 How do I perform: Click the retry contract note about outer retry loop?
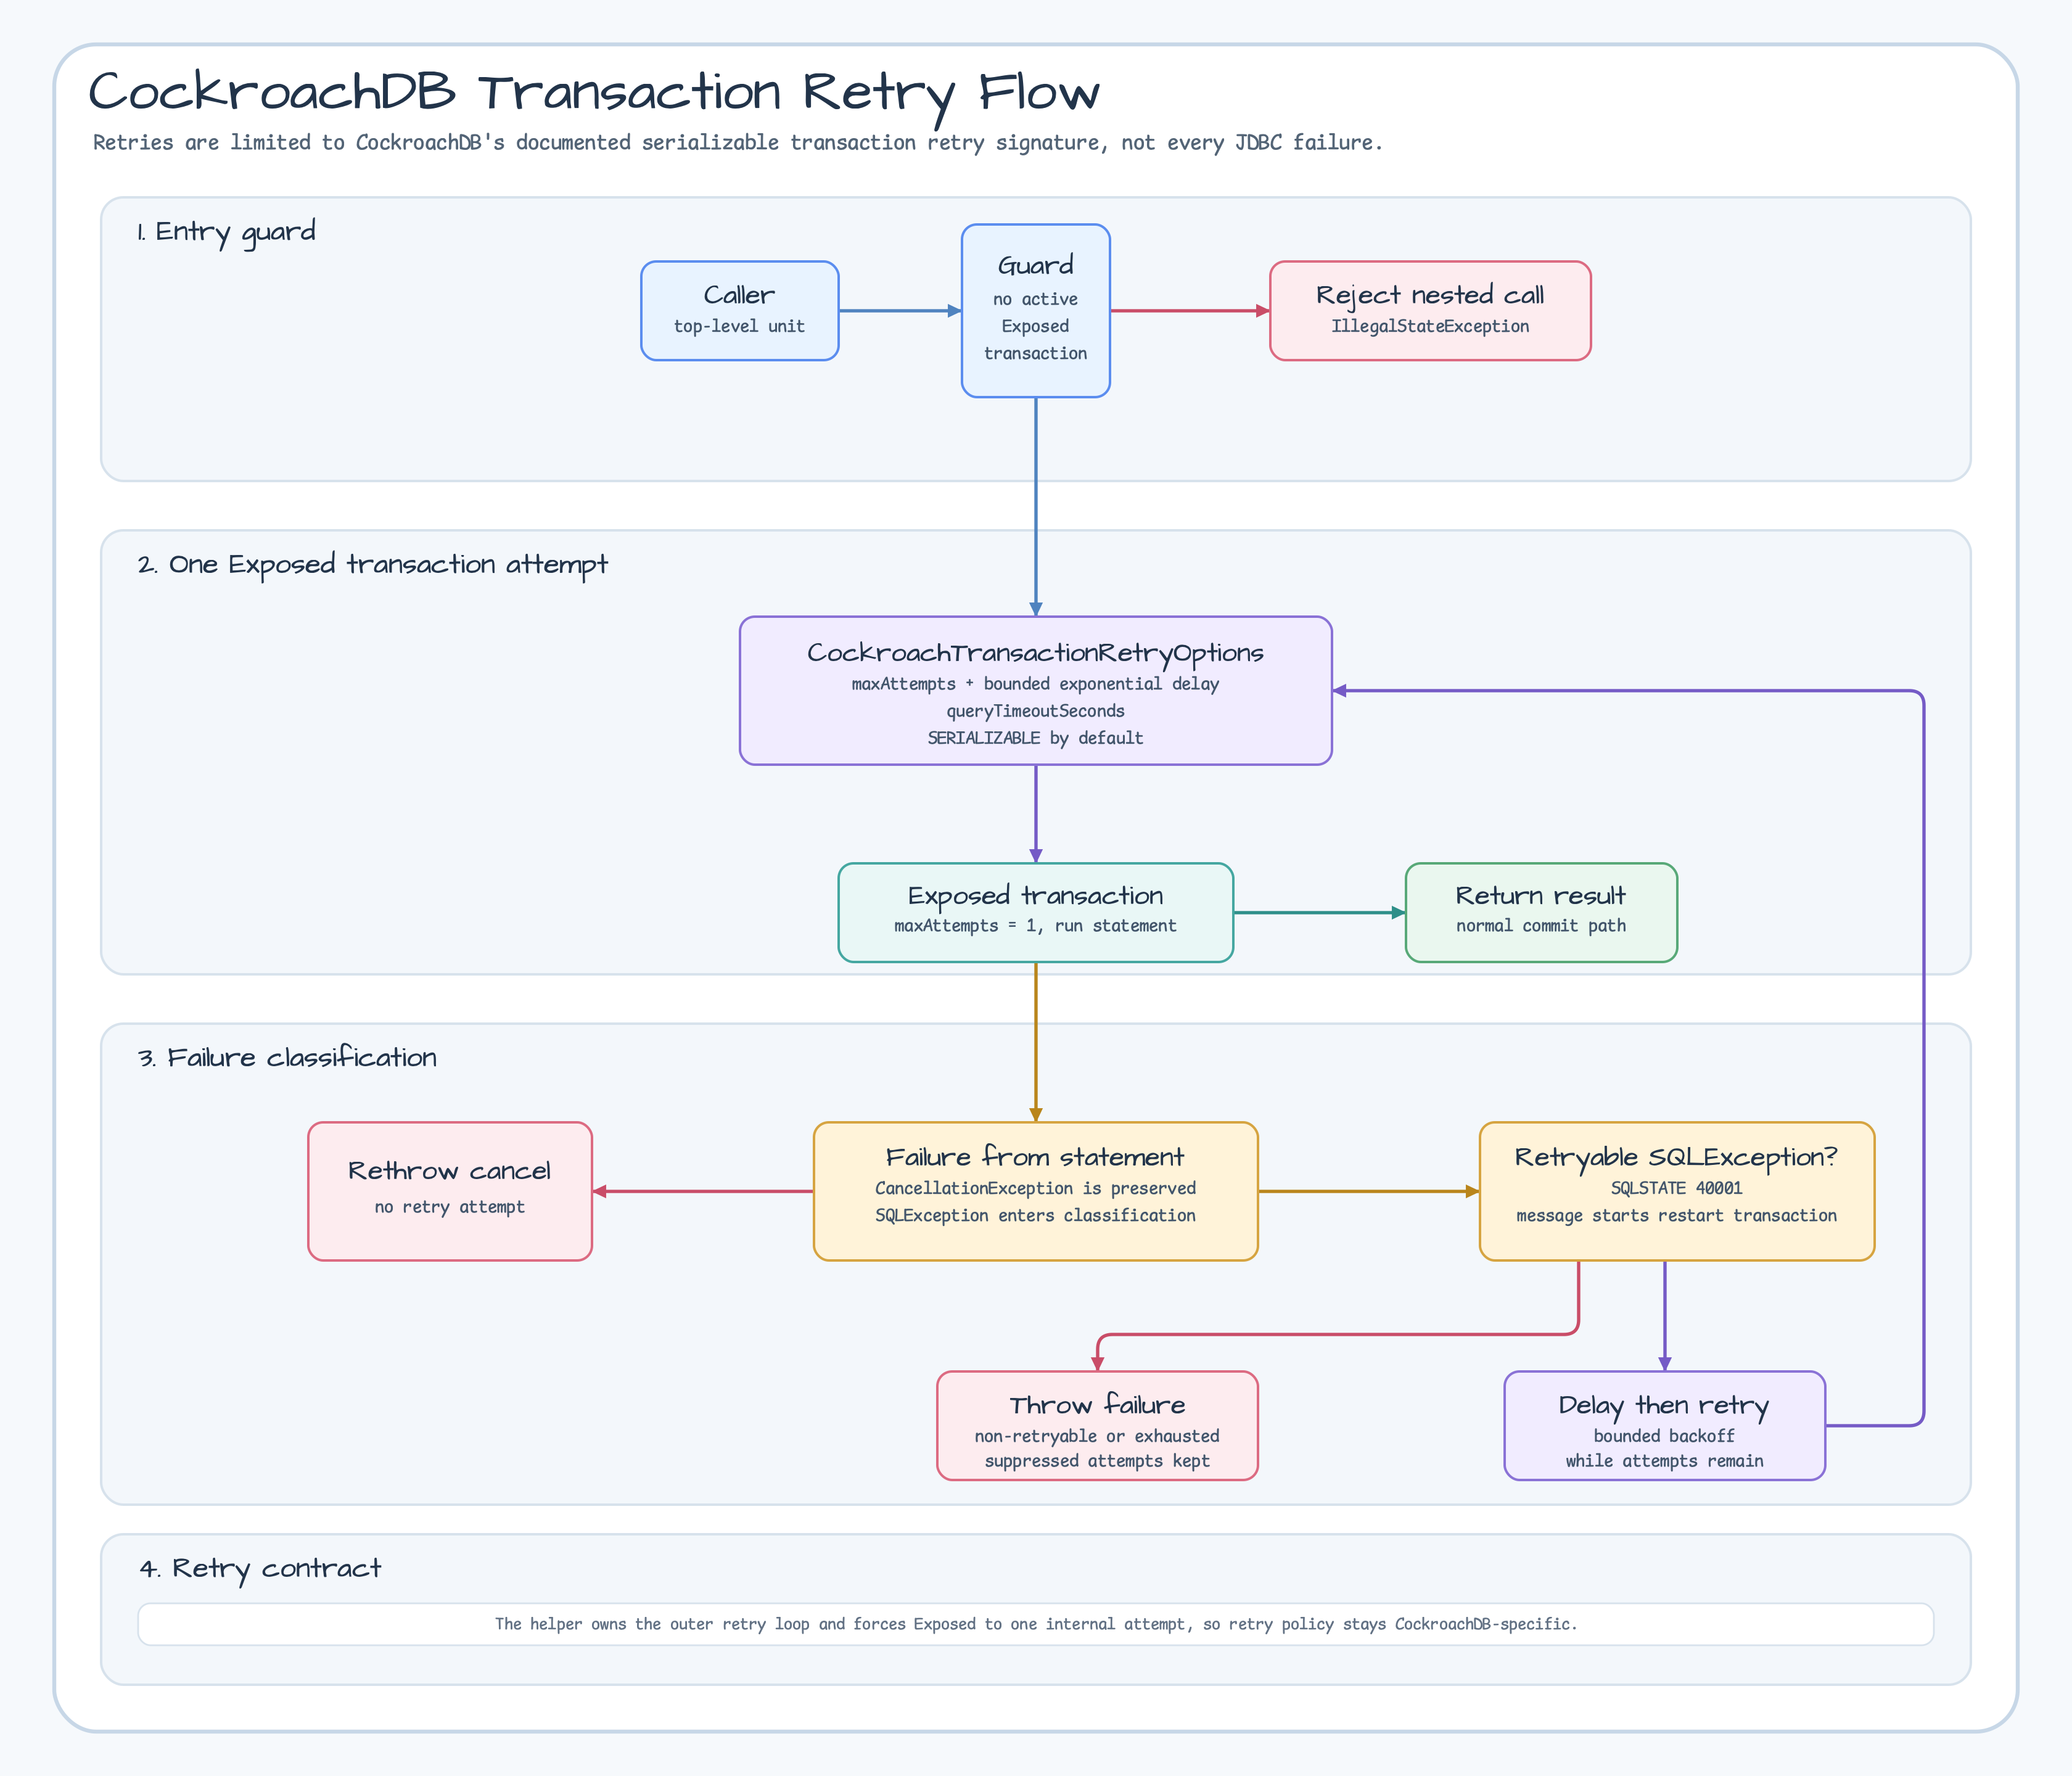pos(1035,1624)
